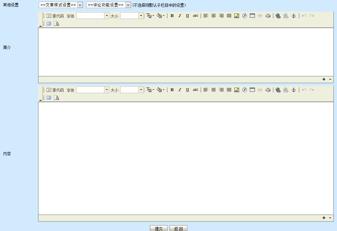Click Bold in the 简介 editor toolbar

(172, 16)
